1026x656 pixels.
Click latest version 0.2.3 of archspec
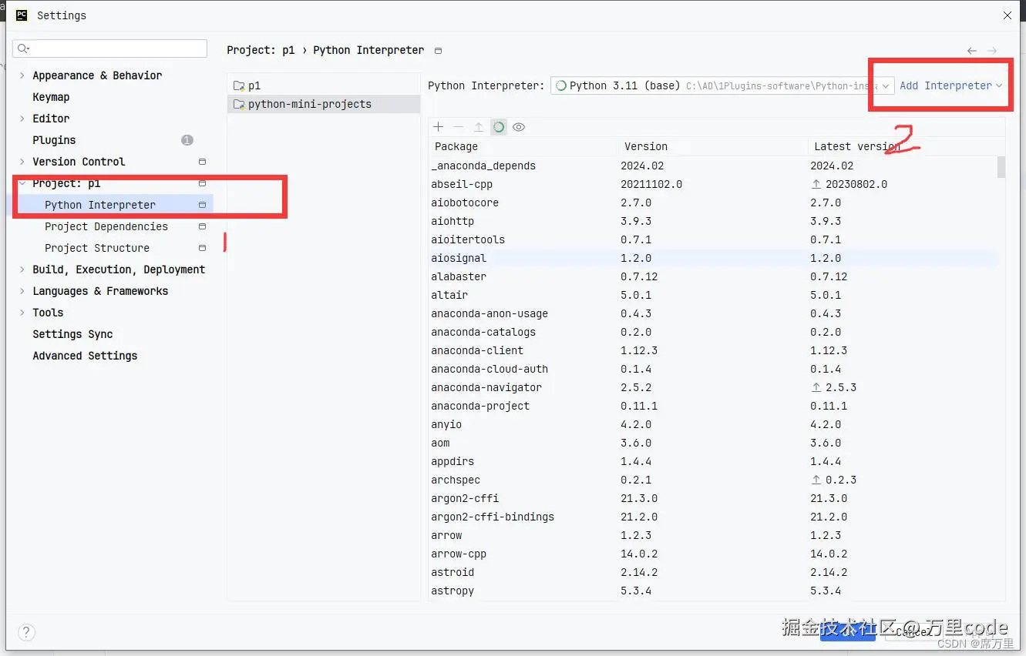(841, 480)
